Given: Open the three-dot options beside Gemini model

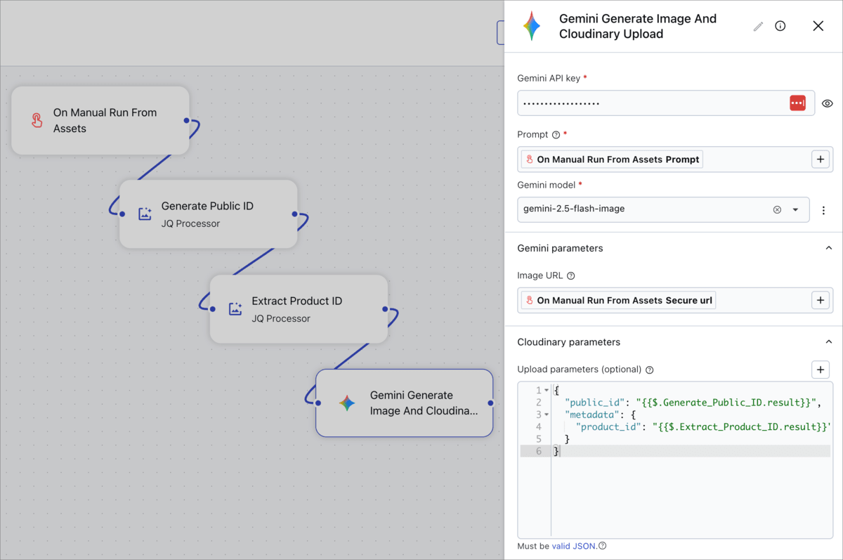Looking at the screenshot, I should 823,209.
